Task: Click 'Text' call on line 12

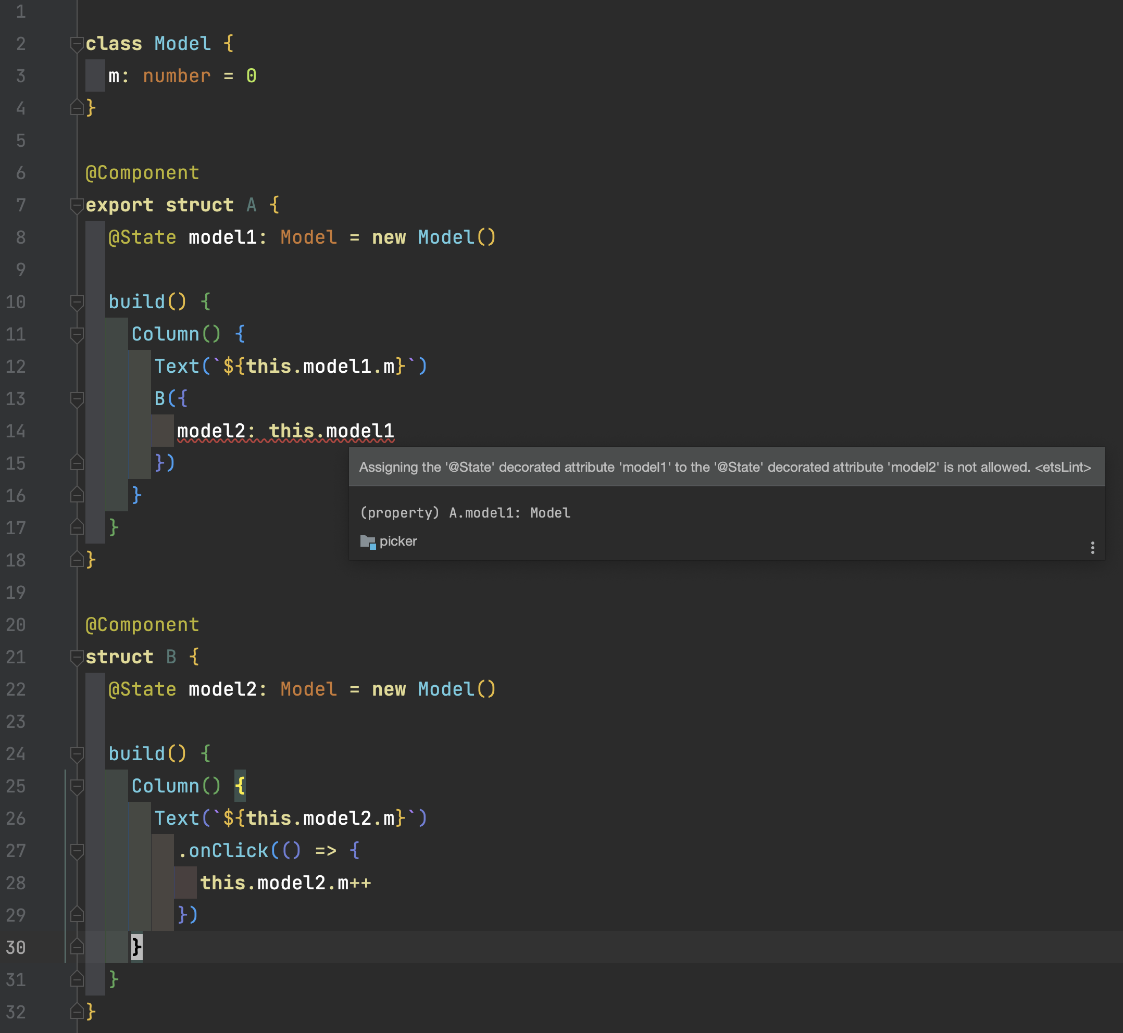Action: [177, 367]
